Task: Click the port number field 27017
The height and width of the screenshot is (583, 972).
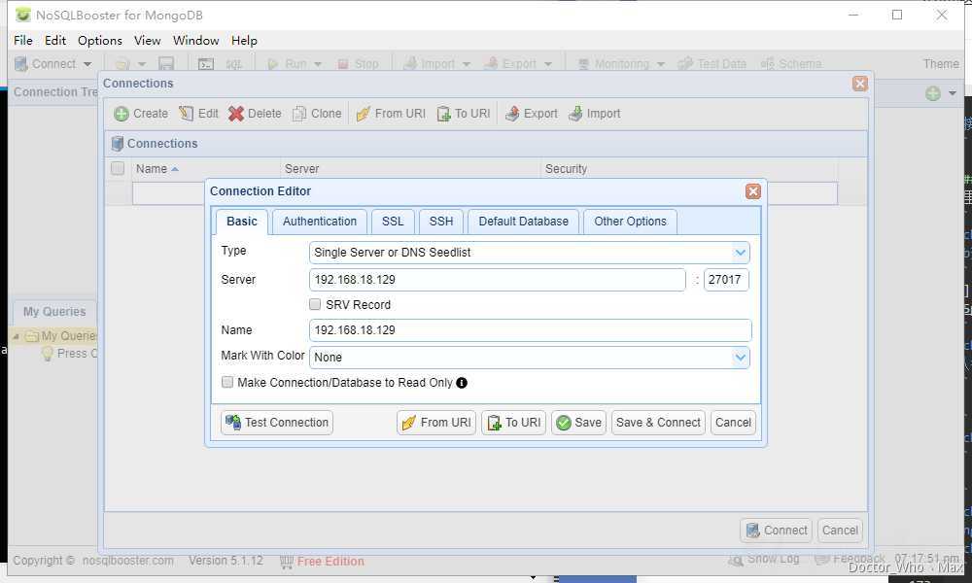Action: pos(726,280)
